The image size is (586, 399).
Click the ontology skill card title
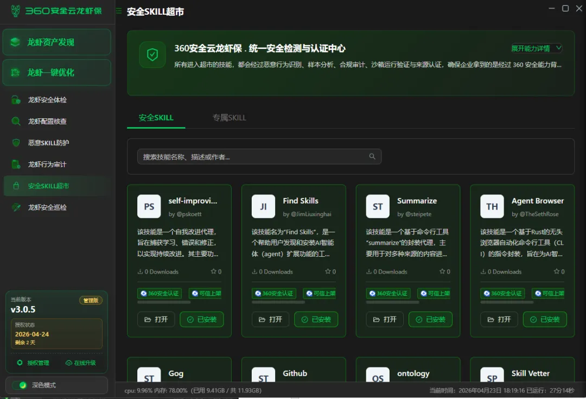coord(413,373)
